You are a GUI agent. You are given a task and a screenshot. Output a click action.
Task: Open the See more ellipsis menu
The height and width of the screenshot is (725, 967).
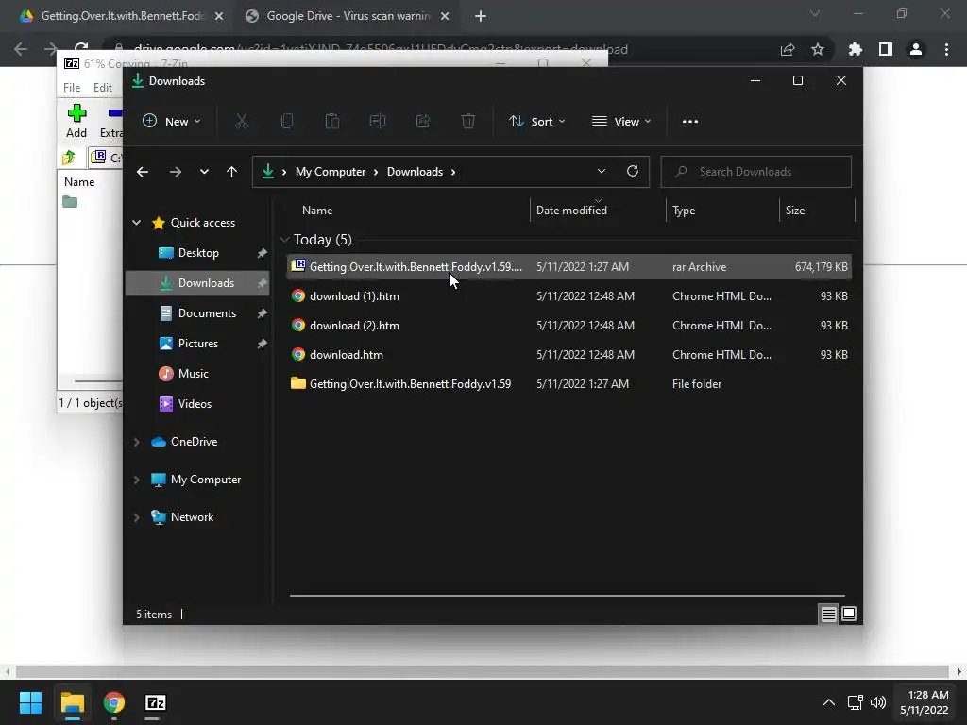point(690,122)
